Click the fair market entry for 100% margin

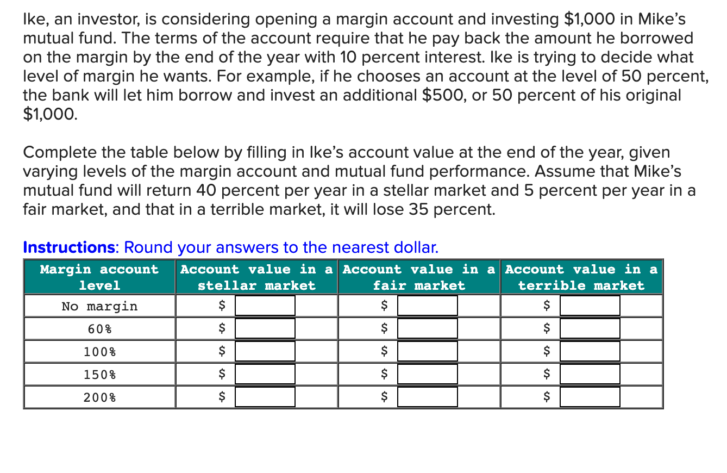[x=428, y=351]
